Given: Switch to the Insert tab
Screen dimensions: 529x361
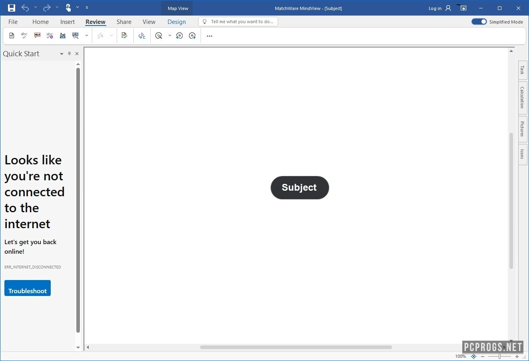Looking at the screenshot, I should pos(68,22).
